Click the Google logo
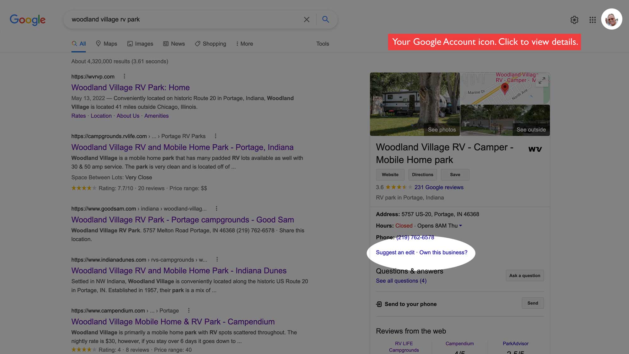This screenshot has width=629, height=354. (28, 20)
